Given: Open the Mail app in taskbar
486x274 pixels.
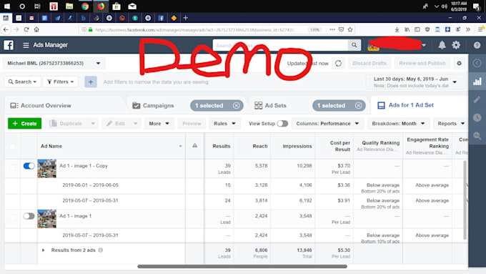Looking at the screenshot, I should (132, 6).
